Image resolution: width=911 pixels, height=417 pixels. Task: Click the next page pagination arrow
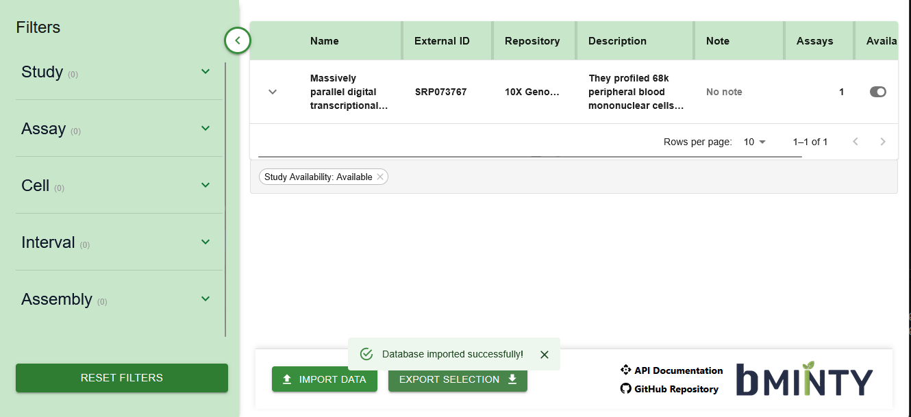[x=883, y=141]
